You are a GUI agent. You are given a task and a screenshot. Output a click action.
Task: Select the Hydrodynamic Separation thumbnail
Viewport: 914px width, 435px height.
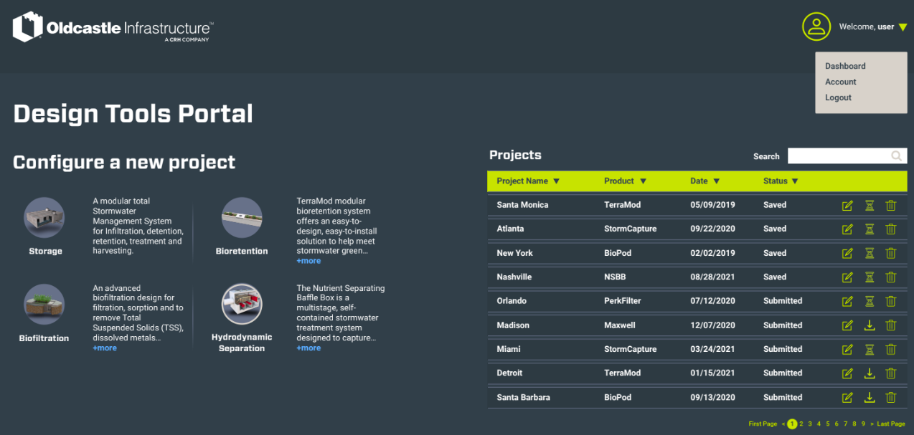[242, 305]
